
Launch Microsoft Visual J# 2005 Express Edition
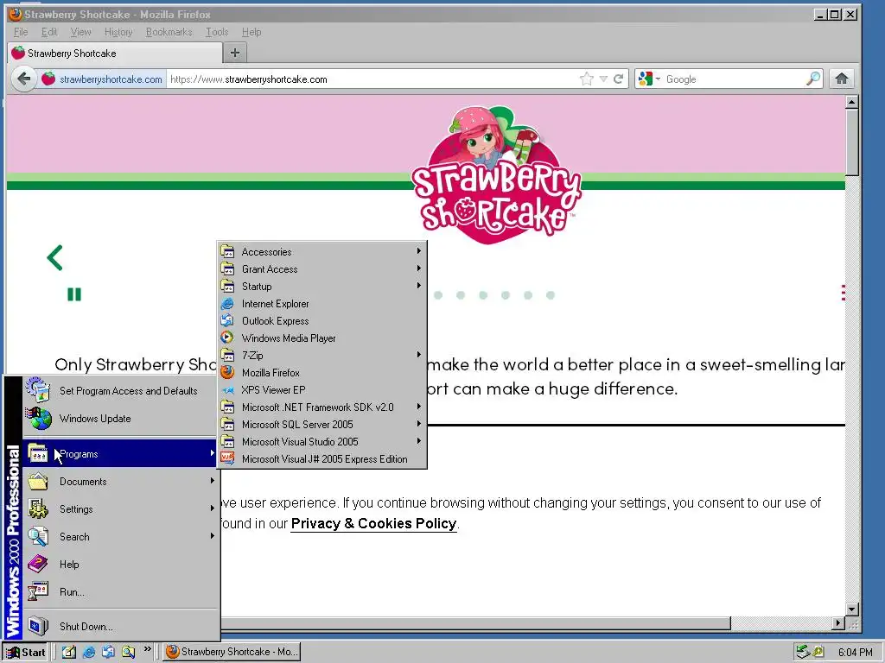pyautogui.click(x=322, y=459)
